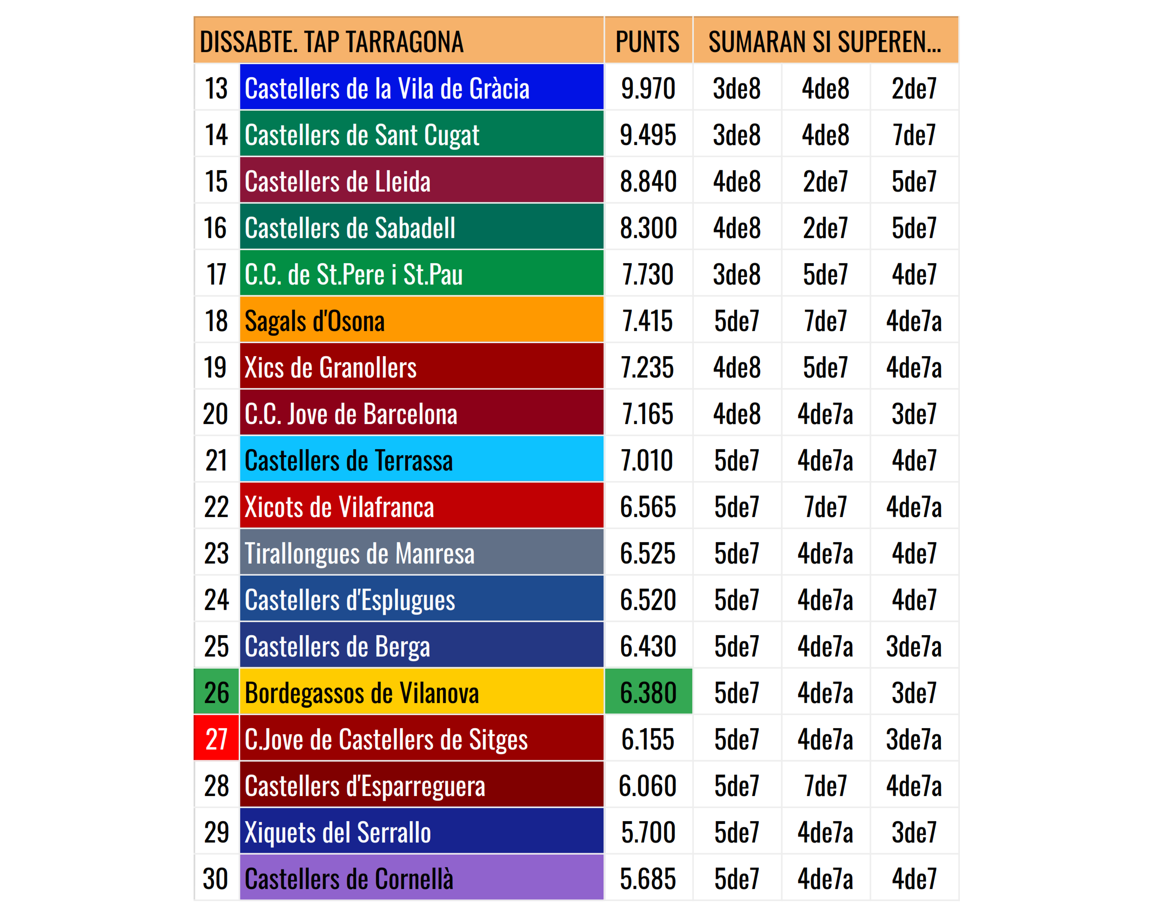Select the Tirallongues de Manresa grey cell
The width and height of the screenshot is (1153, 916).
point(422,552)
